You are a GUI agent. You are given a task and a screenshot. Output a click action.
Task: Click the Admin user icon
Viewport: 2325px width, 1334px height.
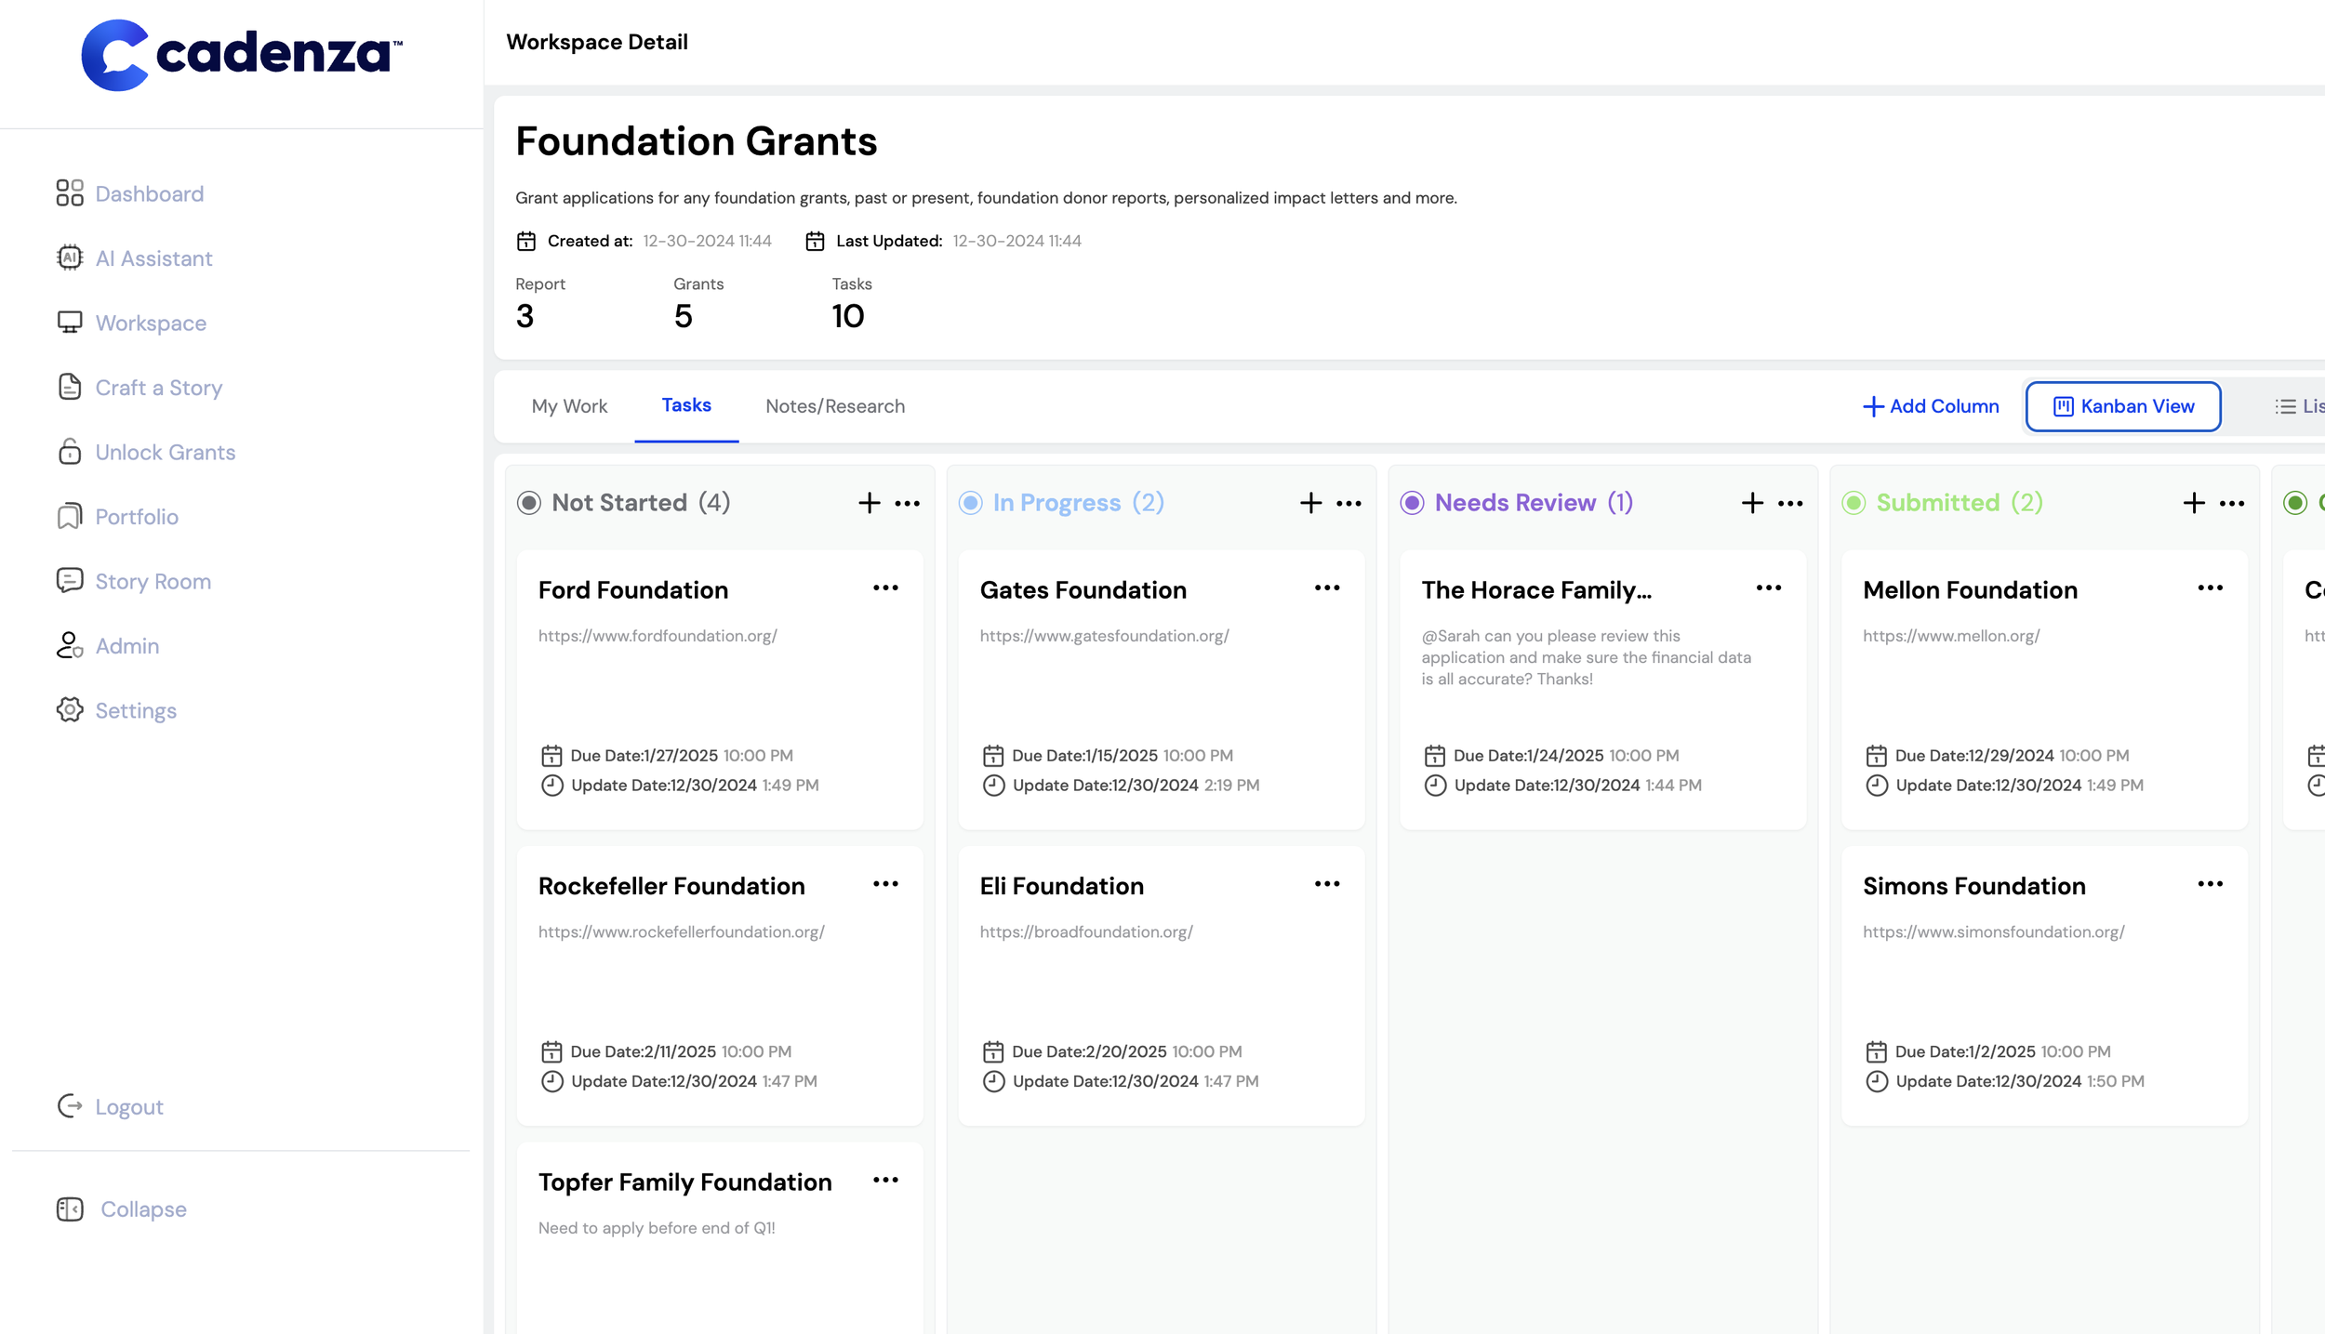tap(70, 645)
